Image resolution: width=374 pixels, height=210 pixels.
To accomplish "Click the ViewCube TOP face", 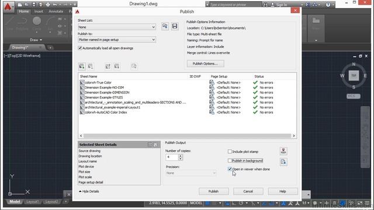I will [354, 75].
